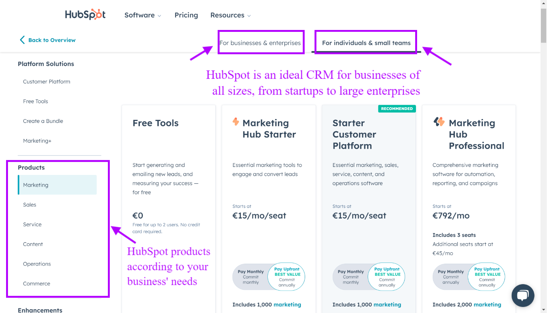The image size is (547, 313).
Task: Open the chat widget bubble
Action: pos(523,296)
